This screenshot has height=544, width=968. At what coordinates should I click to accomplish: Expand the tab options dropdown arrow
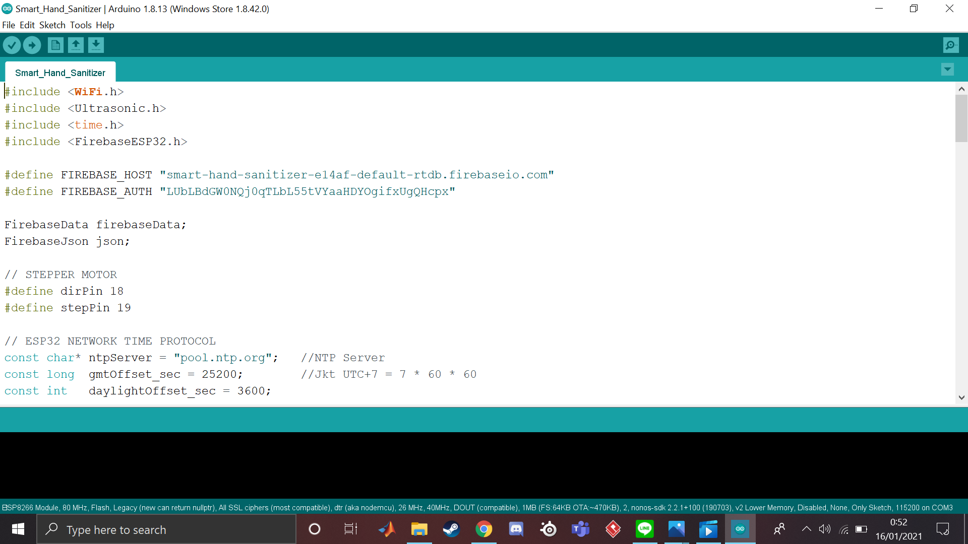click(x=947, y=70)
